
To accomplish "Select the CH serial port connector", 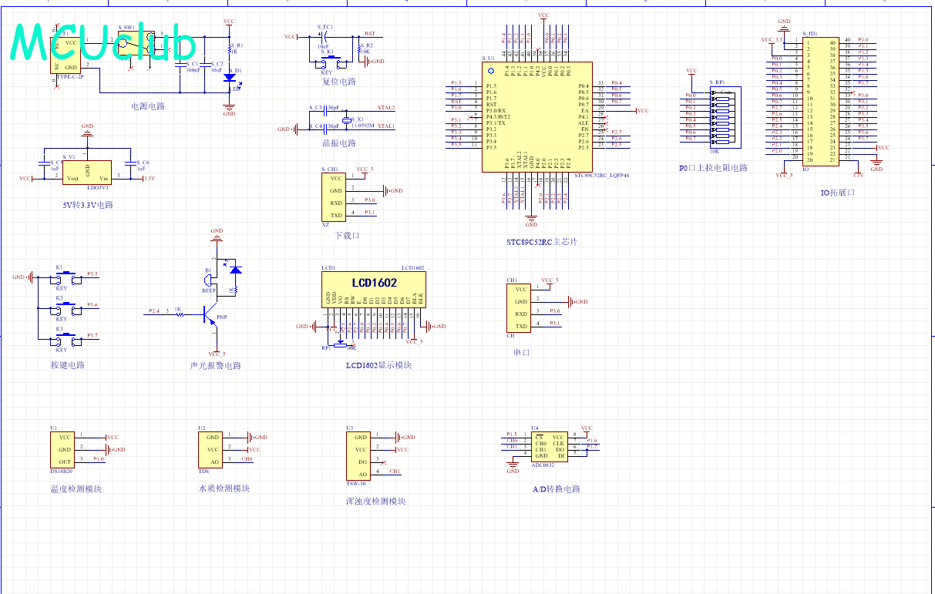I will point(520,307).
